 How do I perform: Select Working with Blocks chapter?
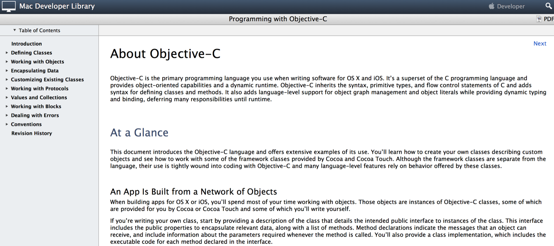point(36,106)
